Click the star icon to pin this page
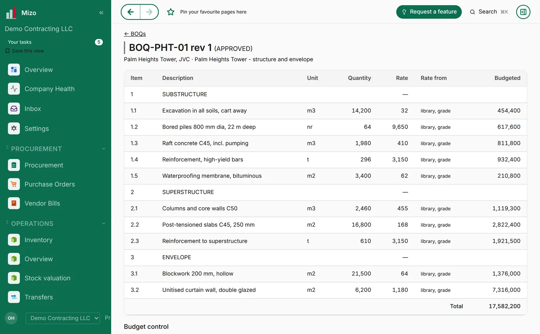The width and height of the screenshot is (540, 334). tap(171, 12)
